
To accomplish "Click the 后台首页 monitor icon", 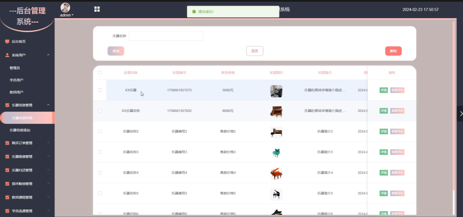I will [7, 42].
